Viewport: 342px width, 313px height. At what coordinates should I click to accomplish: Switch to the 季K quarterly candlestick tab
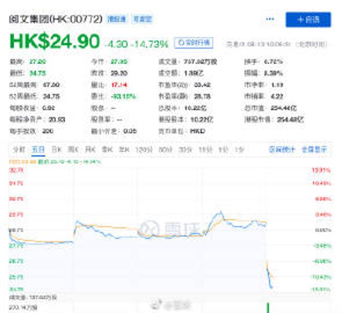coord(108,149)
